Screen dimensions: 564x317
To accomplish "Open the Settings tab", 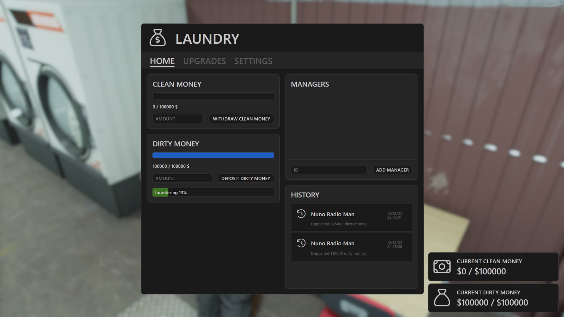I will point(253,61).
